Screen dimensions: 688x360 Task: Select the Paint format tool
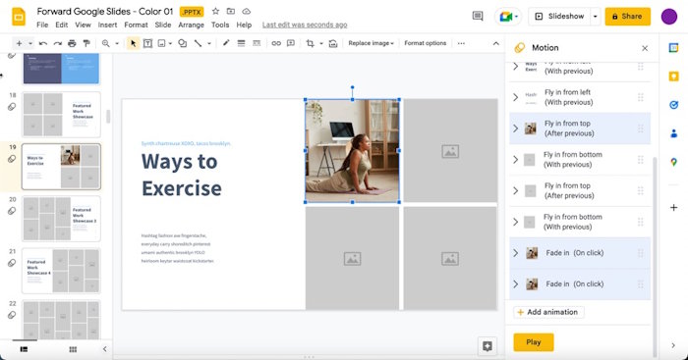86,43
